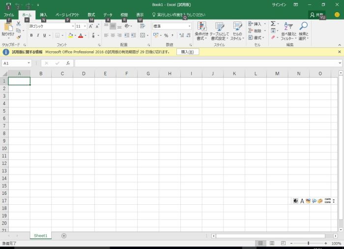The image size is (344, 249).
Task: Click サインイン (Sign in) in title bar
Action: point(279,4)
